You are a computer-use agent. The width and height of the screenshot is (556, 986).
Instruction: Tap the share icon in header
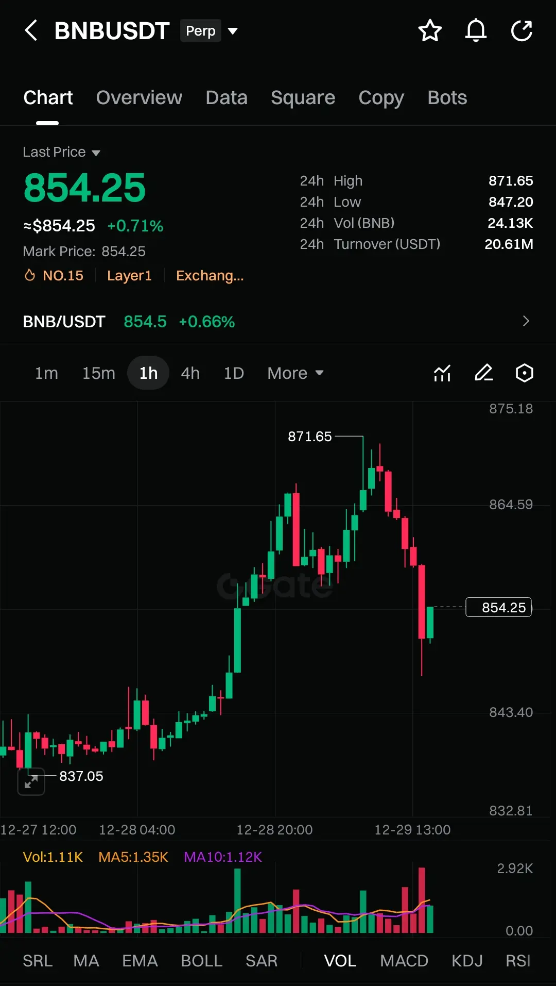click(x=522, y=30)
